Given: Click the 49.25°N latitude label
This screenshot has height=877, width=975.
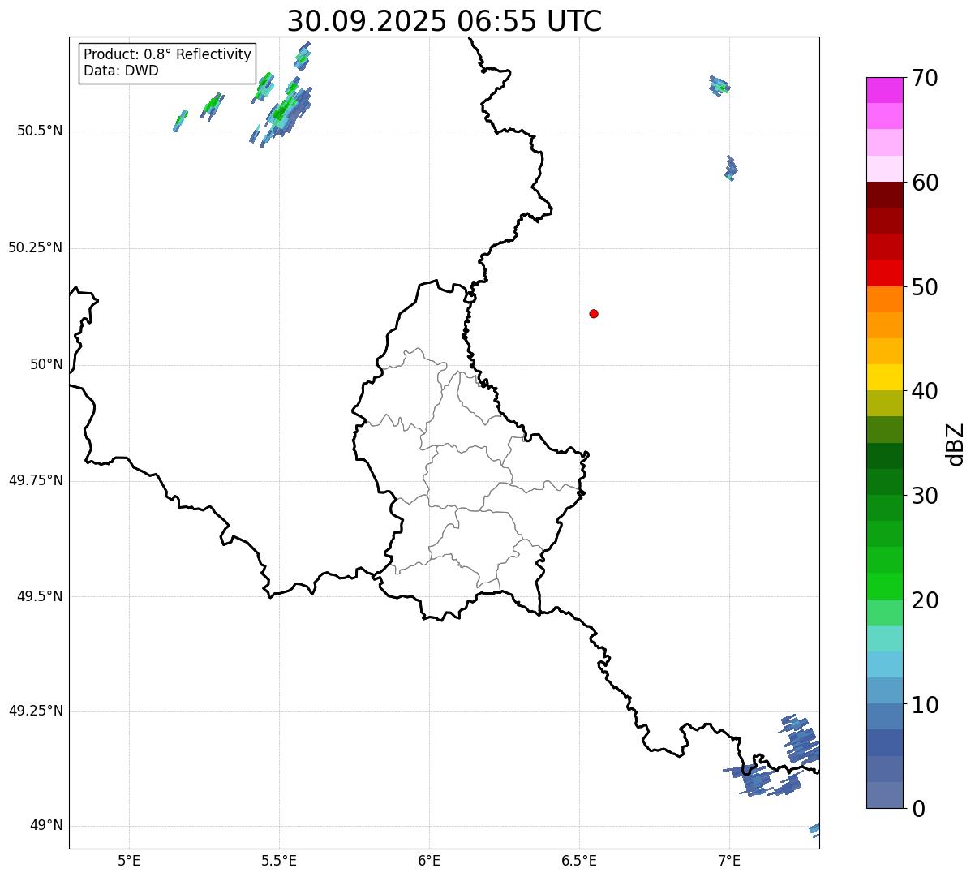Looking at the screenshot, I should tap(35, 711).
